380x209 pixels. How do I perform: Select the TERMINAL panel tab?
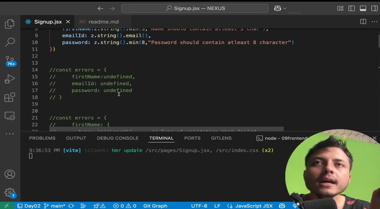161,138
